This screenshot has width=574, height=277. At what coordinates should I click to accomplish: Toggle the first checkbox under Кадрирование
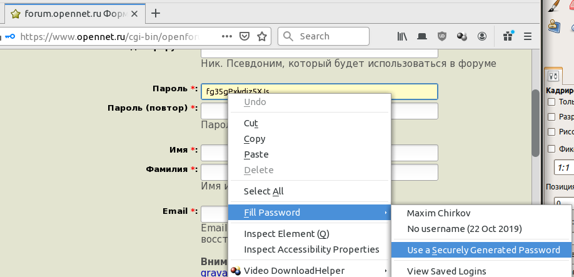552,102
